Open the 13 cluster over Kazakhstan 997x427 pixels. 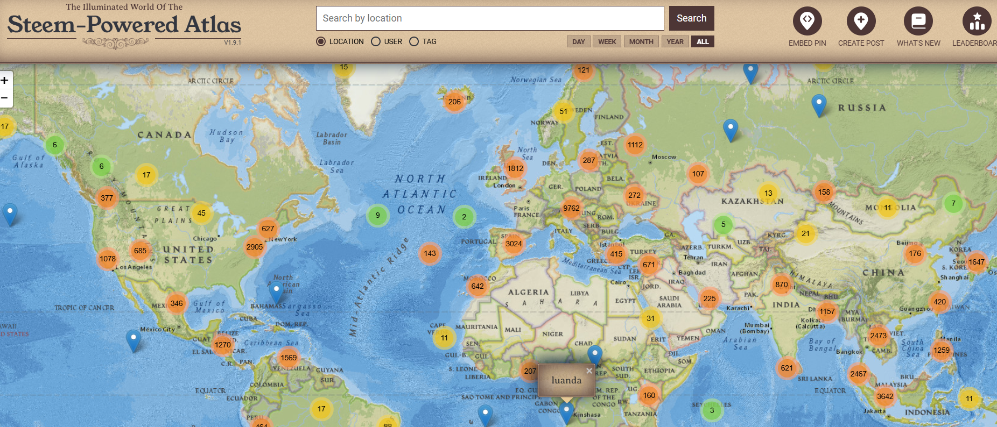pos(768,193)
